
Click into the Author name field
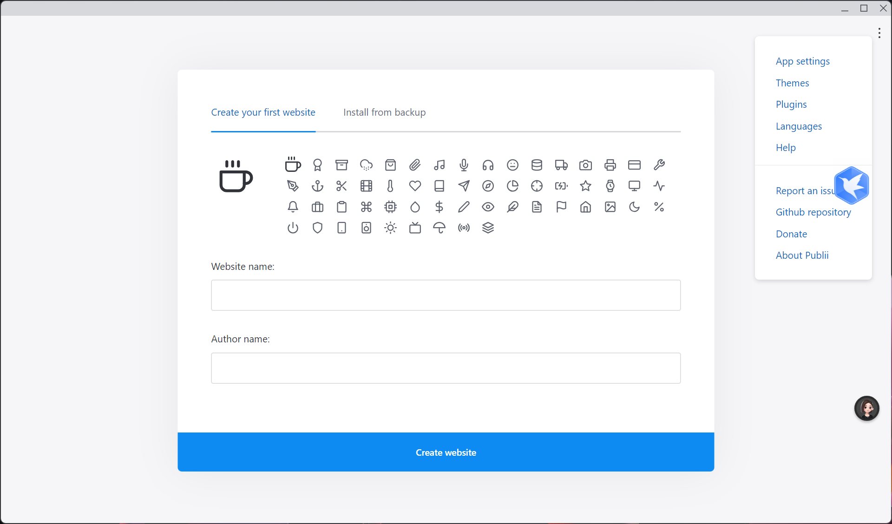446,368
